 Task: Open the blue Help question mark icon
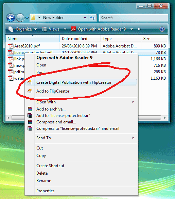pyautogui.click(x=162, y=29)
